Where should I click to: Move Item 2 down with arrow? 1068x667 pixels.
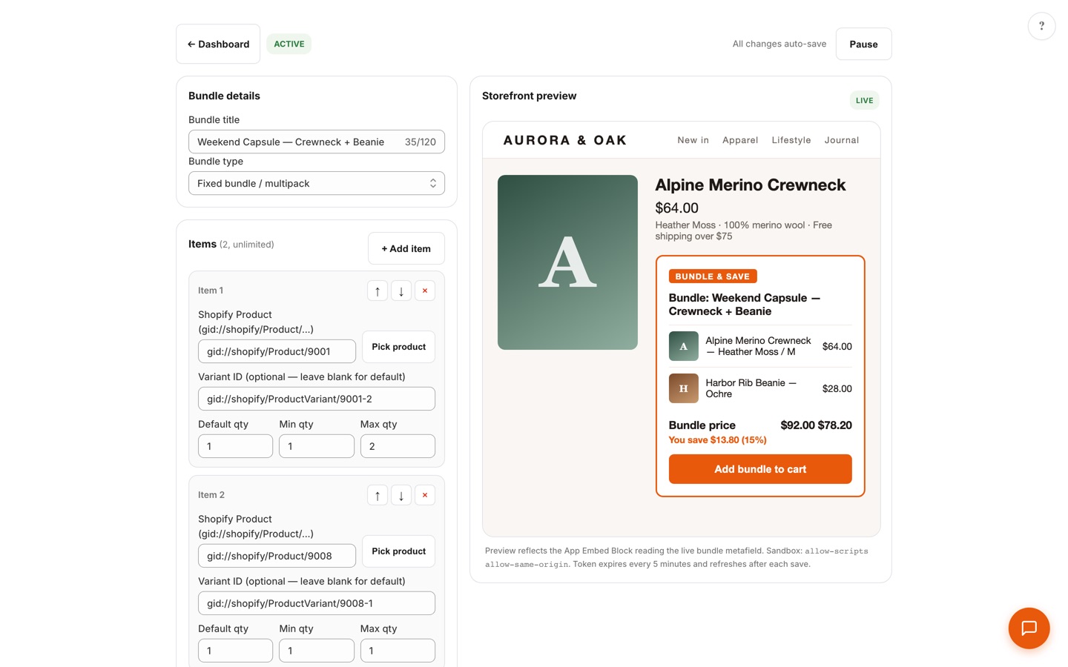click(401, 496)
